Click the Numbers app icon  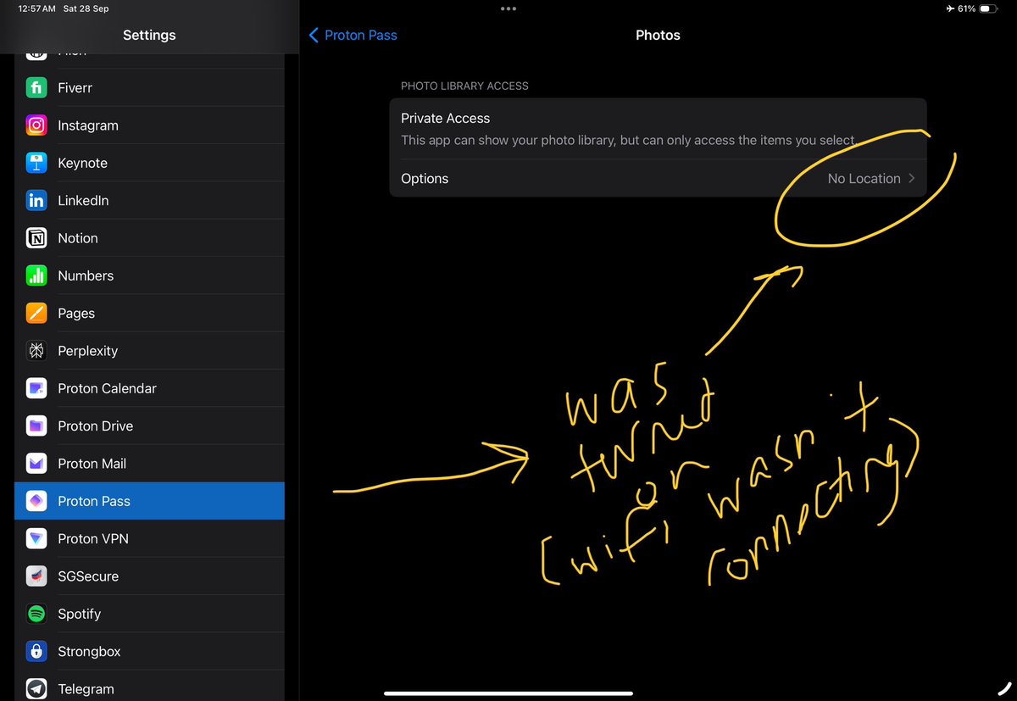(x=37, y=275)
